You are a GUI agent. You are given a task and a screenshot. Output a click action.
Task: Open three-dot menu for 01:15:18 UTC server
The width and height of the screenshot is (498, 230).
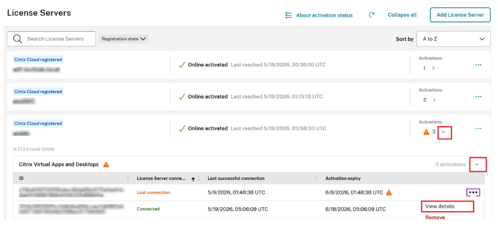pos(478,96)
